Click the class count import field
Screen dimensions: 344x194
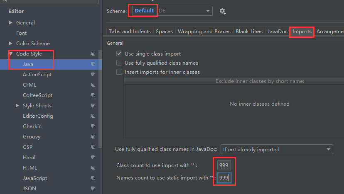tap(224, 166)
